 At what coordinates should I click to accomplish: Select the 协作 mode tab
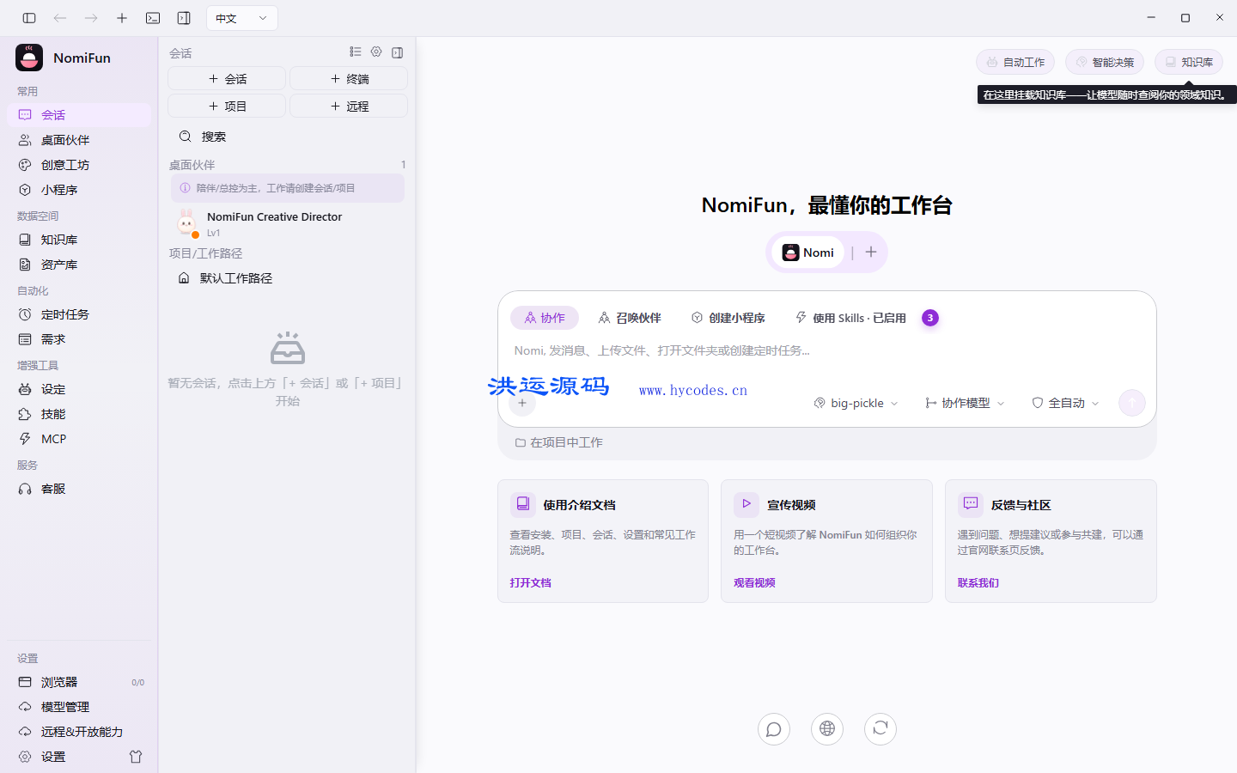[x=545, y=318]
